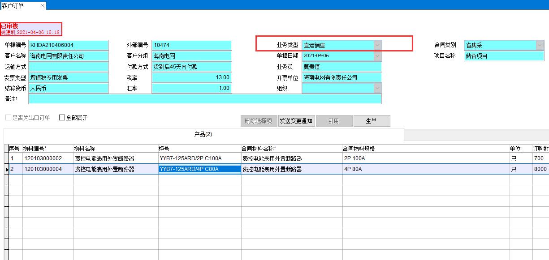This screenshot has height=260, width=549.
Task: Click the current-row arrow indicator for row 2
Action: [x=7, y=169]
